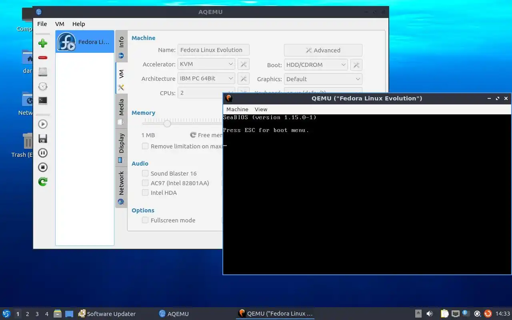
Task: Open architecture settings tool button
Action: coord(244,78)
